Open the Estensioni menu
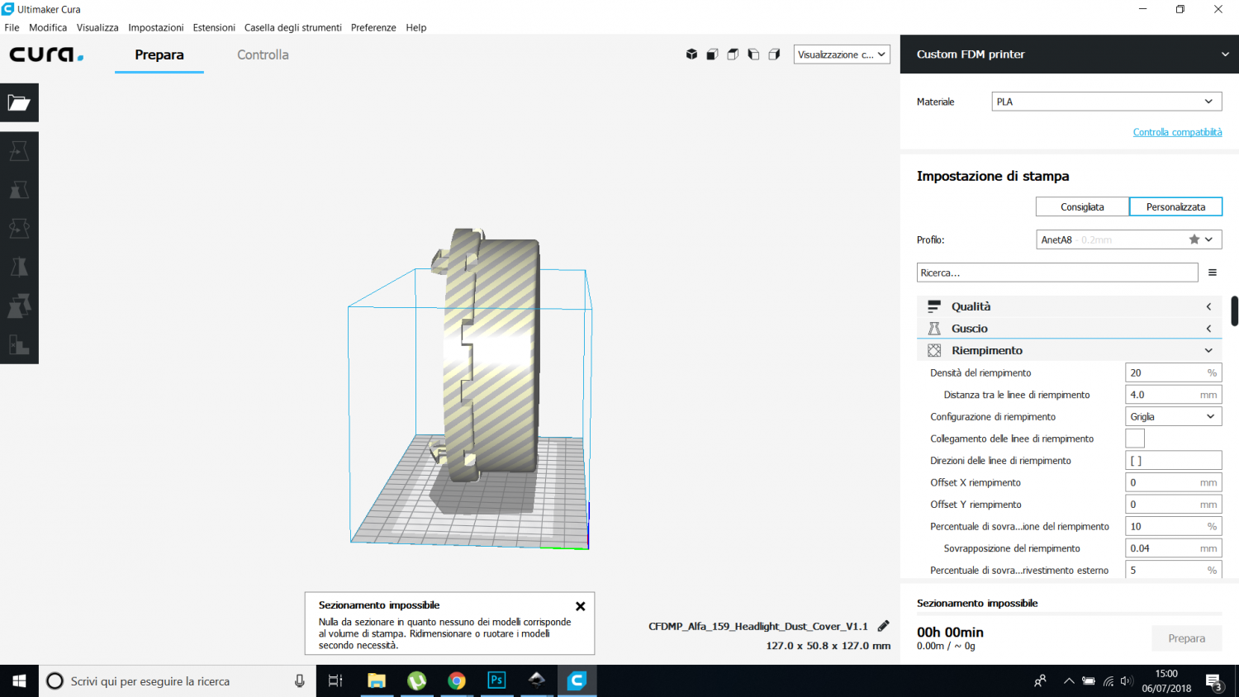 point(214,27)
